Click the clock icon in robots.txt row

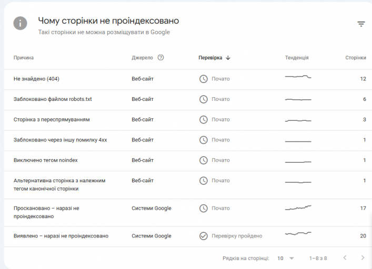pos(203,99)
